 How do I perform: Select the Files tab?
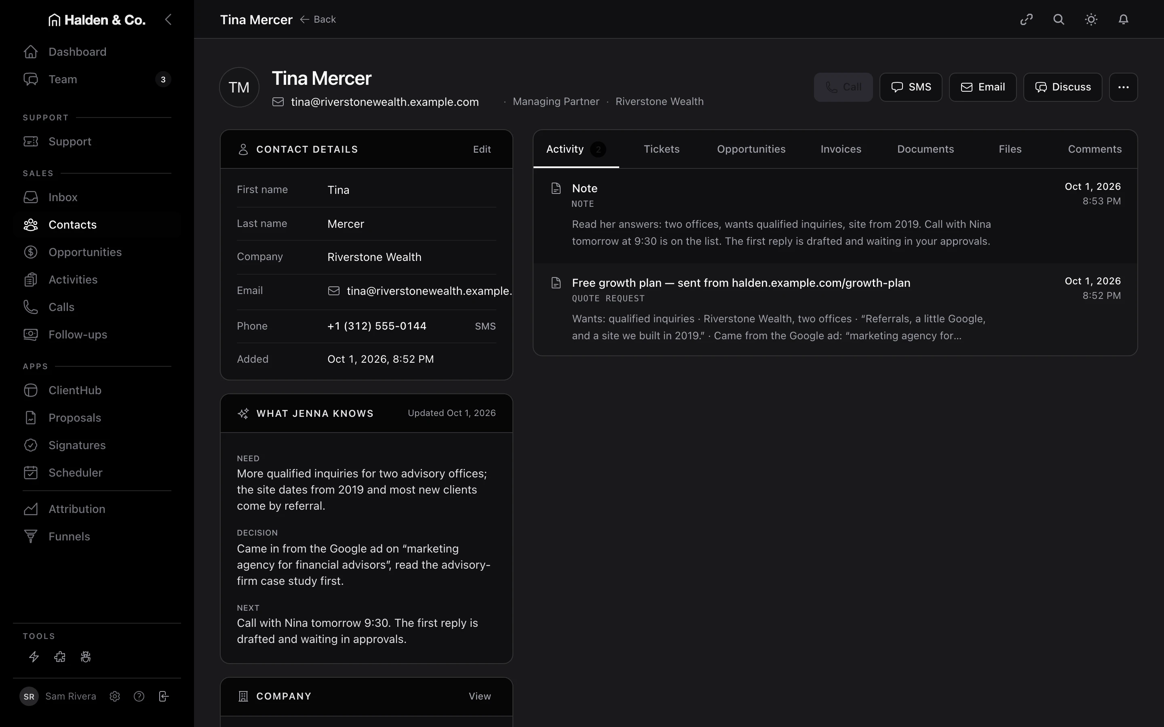[1010, 149]
